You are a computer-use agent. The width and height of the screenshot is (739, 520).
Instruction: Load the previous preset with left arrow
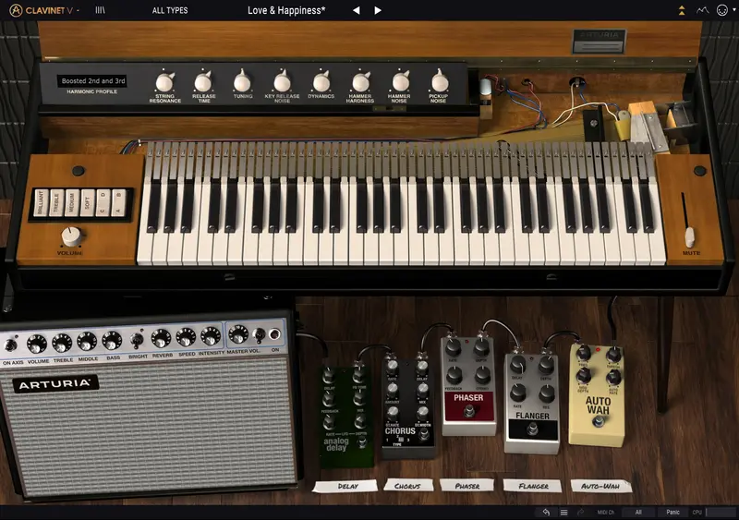[357, 10]
